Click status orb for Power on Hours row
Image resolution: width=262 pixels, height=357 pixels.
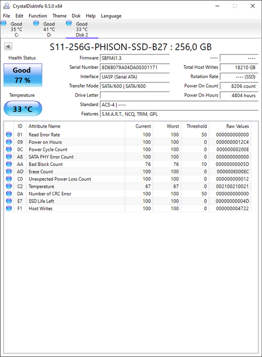(9, 142)
